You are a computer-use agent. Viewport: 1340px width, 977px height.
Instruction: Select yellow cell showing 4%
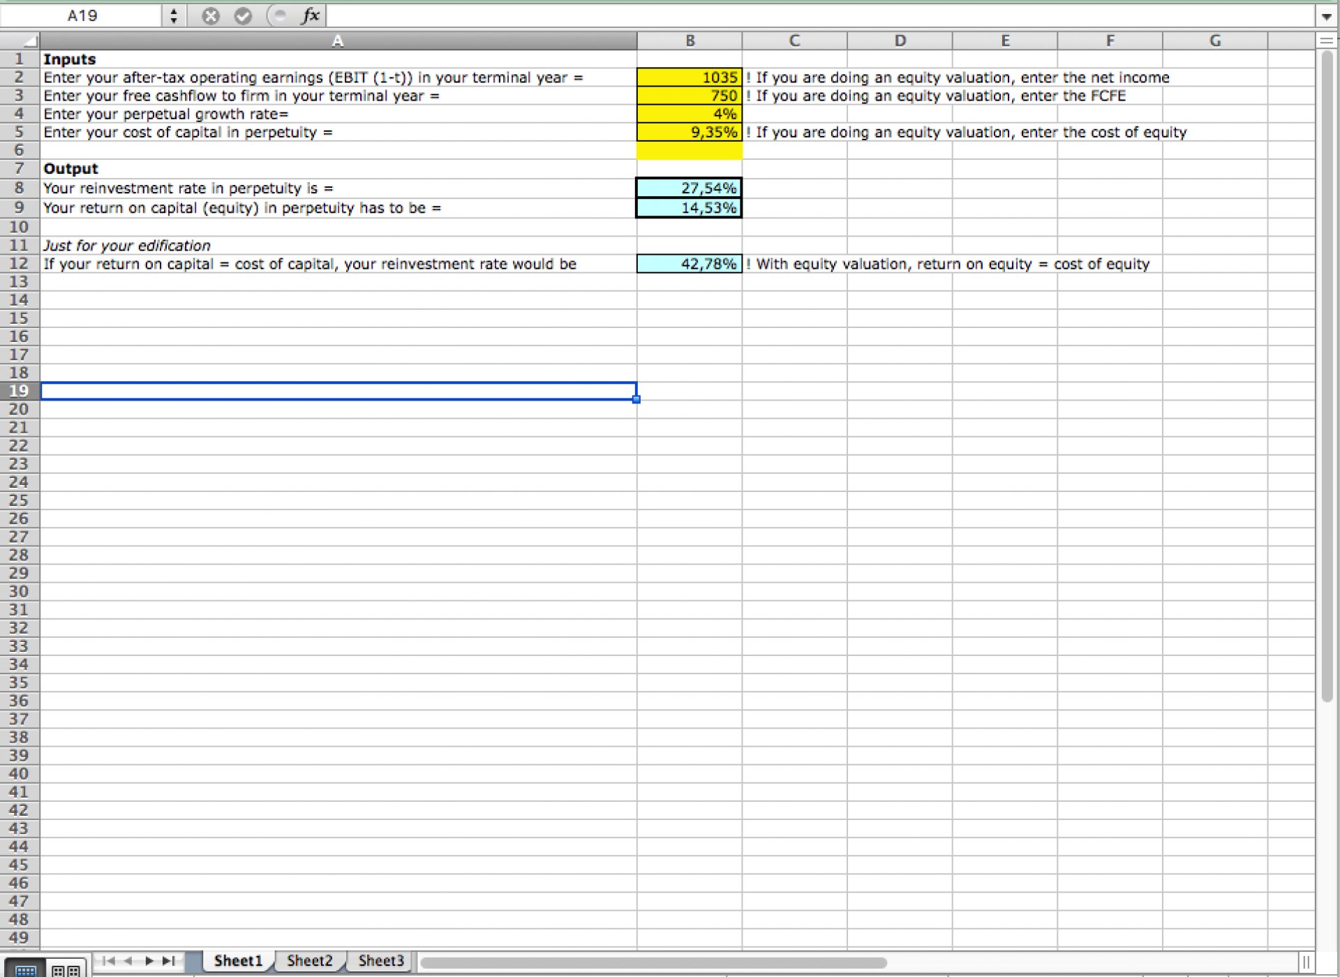[690, 114]
